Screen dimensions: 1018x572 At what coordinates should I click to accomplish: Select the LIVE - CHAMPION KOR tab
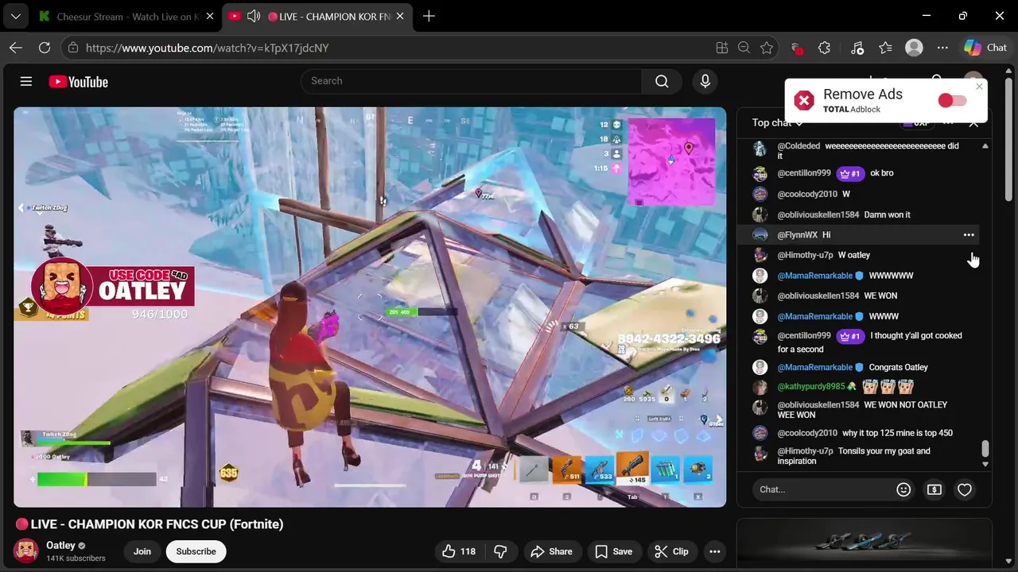(x=318, y=16)
